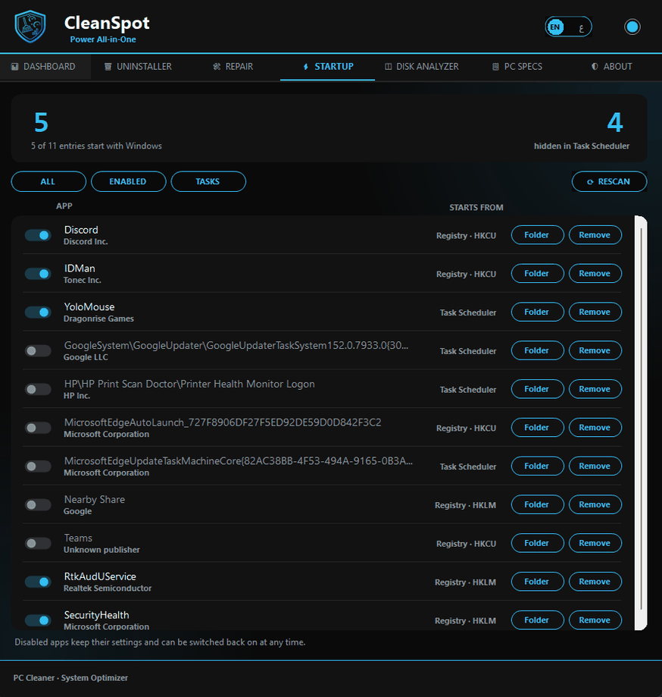Screen dimensions: 662x697
Task: Open Folder for Discord
Action: (x=537, y=234)
